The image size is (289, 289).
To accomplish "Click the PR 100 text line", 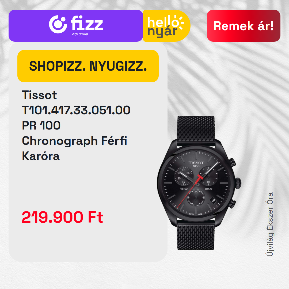I will pos(41,126).
